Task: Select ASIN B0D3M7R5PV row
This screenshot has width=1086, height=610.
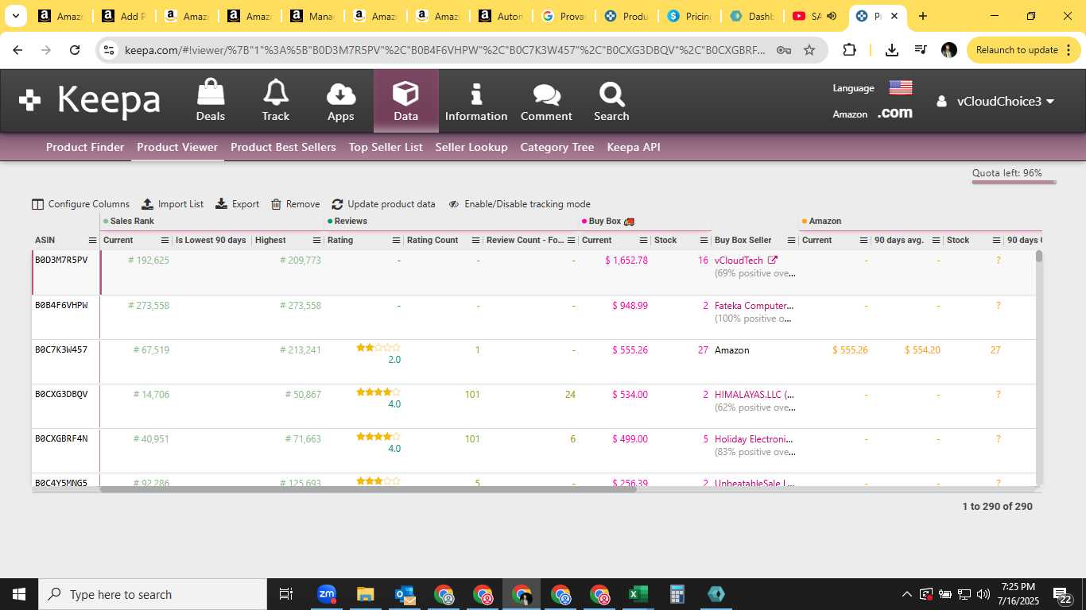Action: [x=61, y=260]
